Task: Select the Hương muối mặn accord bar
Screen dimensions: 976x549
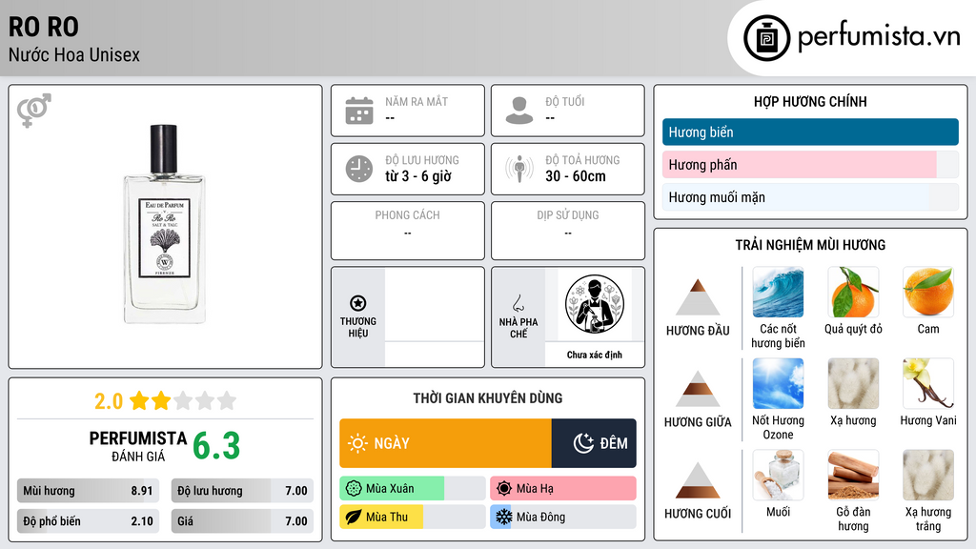Action: pyautogui.click(x=810, y=197)
